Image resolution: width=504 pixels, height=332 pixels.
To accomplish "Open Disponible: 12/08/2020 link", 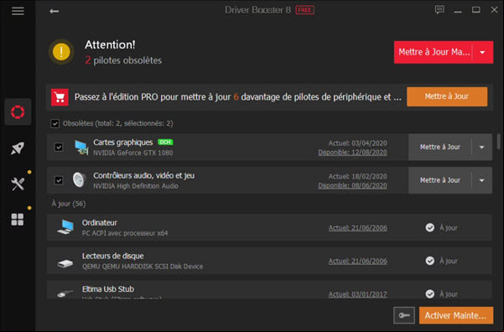I will pos(352,153).
